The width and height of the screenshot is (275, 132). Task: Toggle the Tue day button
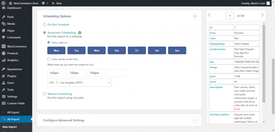point(76,50)
